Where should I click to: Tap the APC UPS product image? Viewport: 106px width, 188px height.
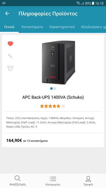59,62
